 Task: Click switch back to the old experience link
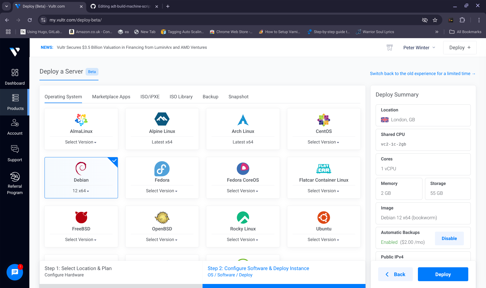(422, 74)
